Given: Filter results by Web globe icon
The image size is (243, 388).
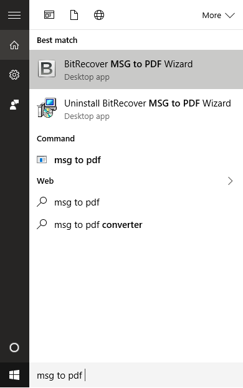Looking at the screenshot, I should [x=99, y=15].
